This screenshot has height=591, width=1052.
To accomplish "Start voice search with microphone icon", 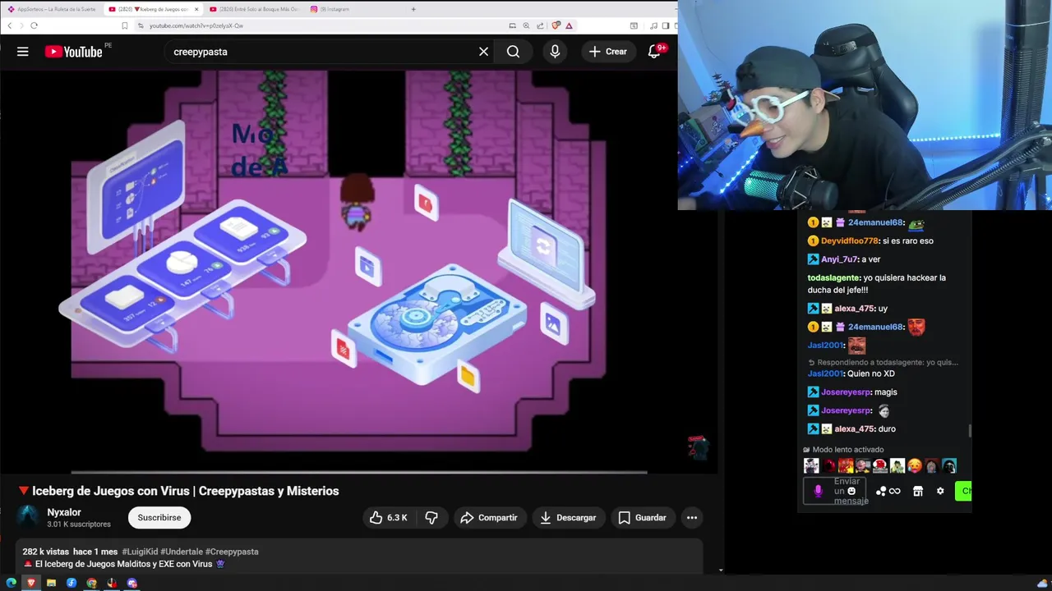I will tap(555, 52).
